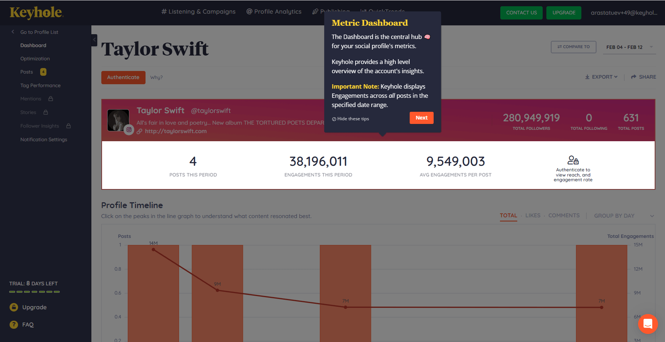Click the brain emoji in the tooltip

427,37
